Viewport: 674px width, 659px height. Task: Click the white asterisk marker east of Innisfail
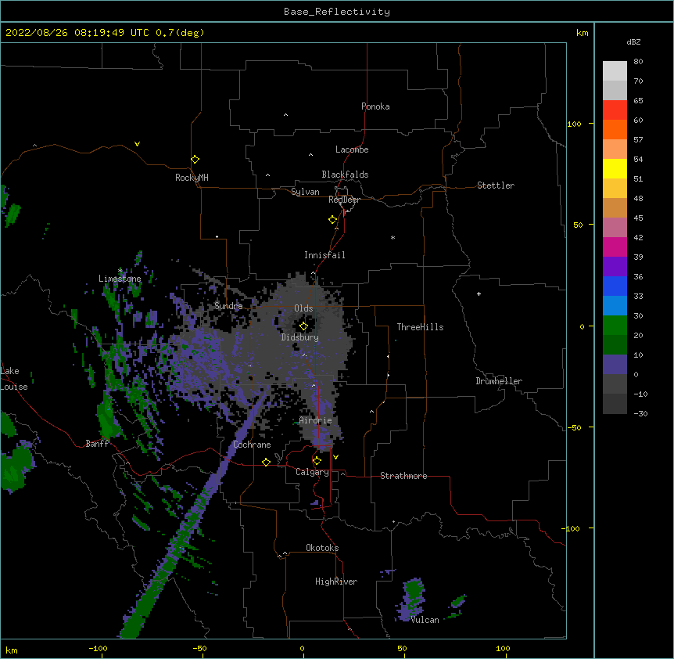(393, 237)
